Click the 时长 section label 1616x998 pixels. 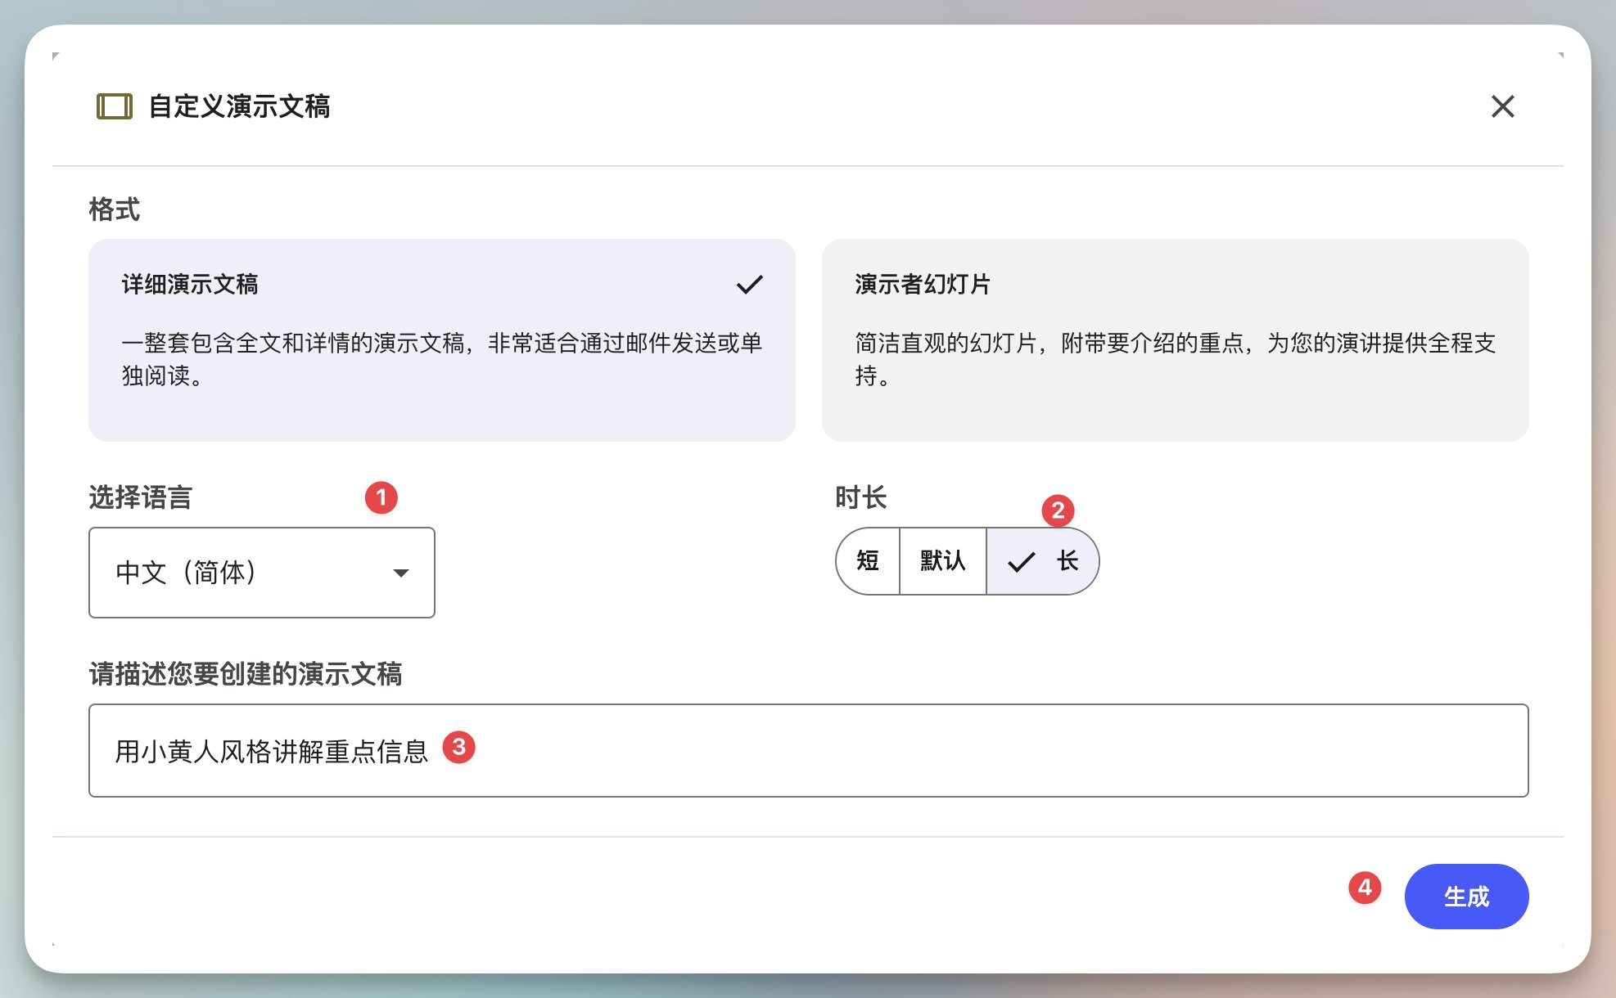(x=860, y=497)
